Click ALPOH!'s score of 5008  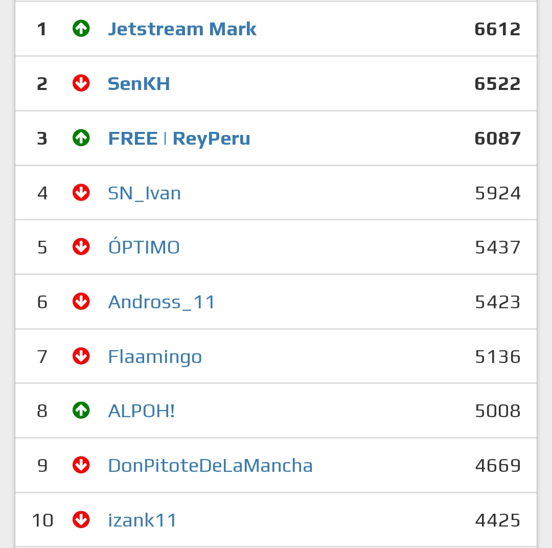[x=496, y=410]
